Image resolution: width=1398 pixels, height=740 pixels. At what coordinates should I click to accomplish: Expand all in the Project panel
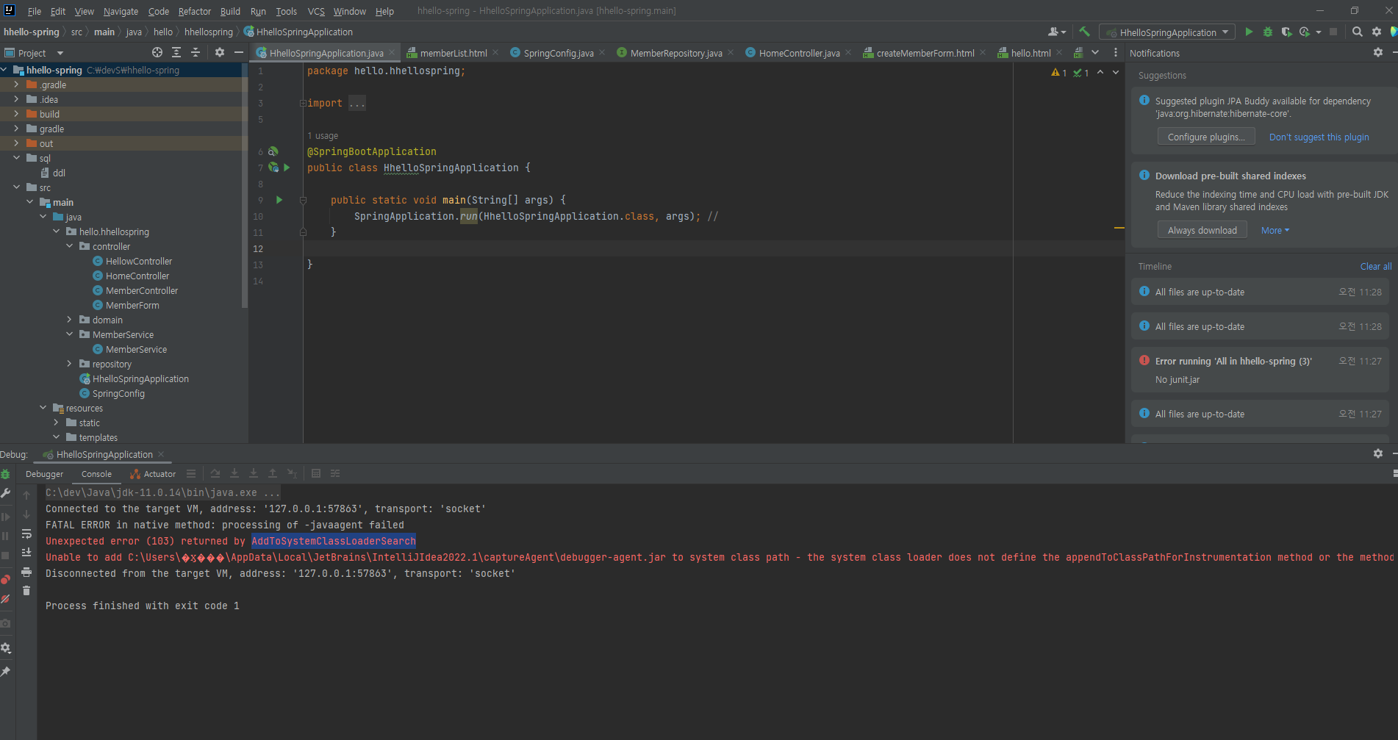click(x=176, y=52)
